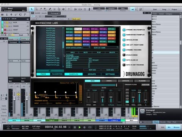Toggle the transport loop button
This screenshot has width=182, height=137.
[x=90, y=127]
